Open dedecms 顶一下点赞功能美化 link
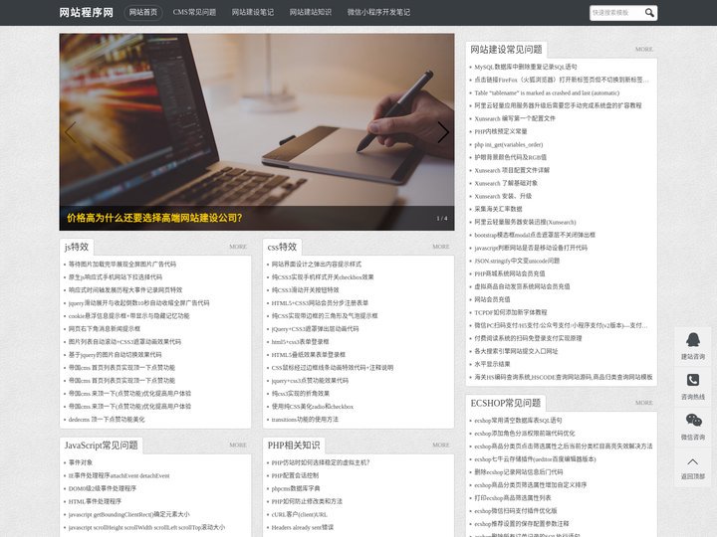This screenshot has height=537, width=717. (x=107, y=420)
